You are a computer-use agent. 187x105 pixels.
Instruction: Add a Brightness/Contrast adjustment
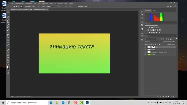click(x=149, y=27)
